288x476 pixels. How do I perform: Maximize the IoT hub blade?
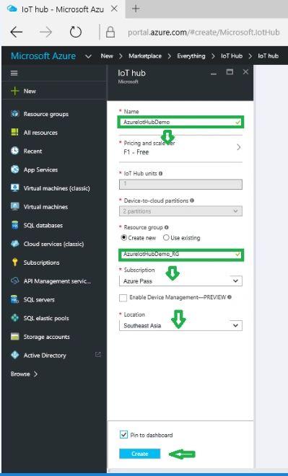[x=230, y=72]
